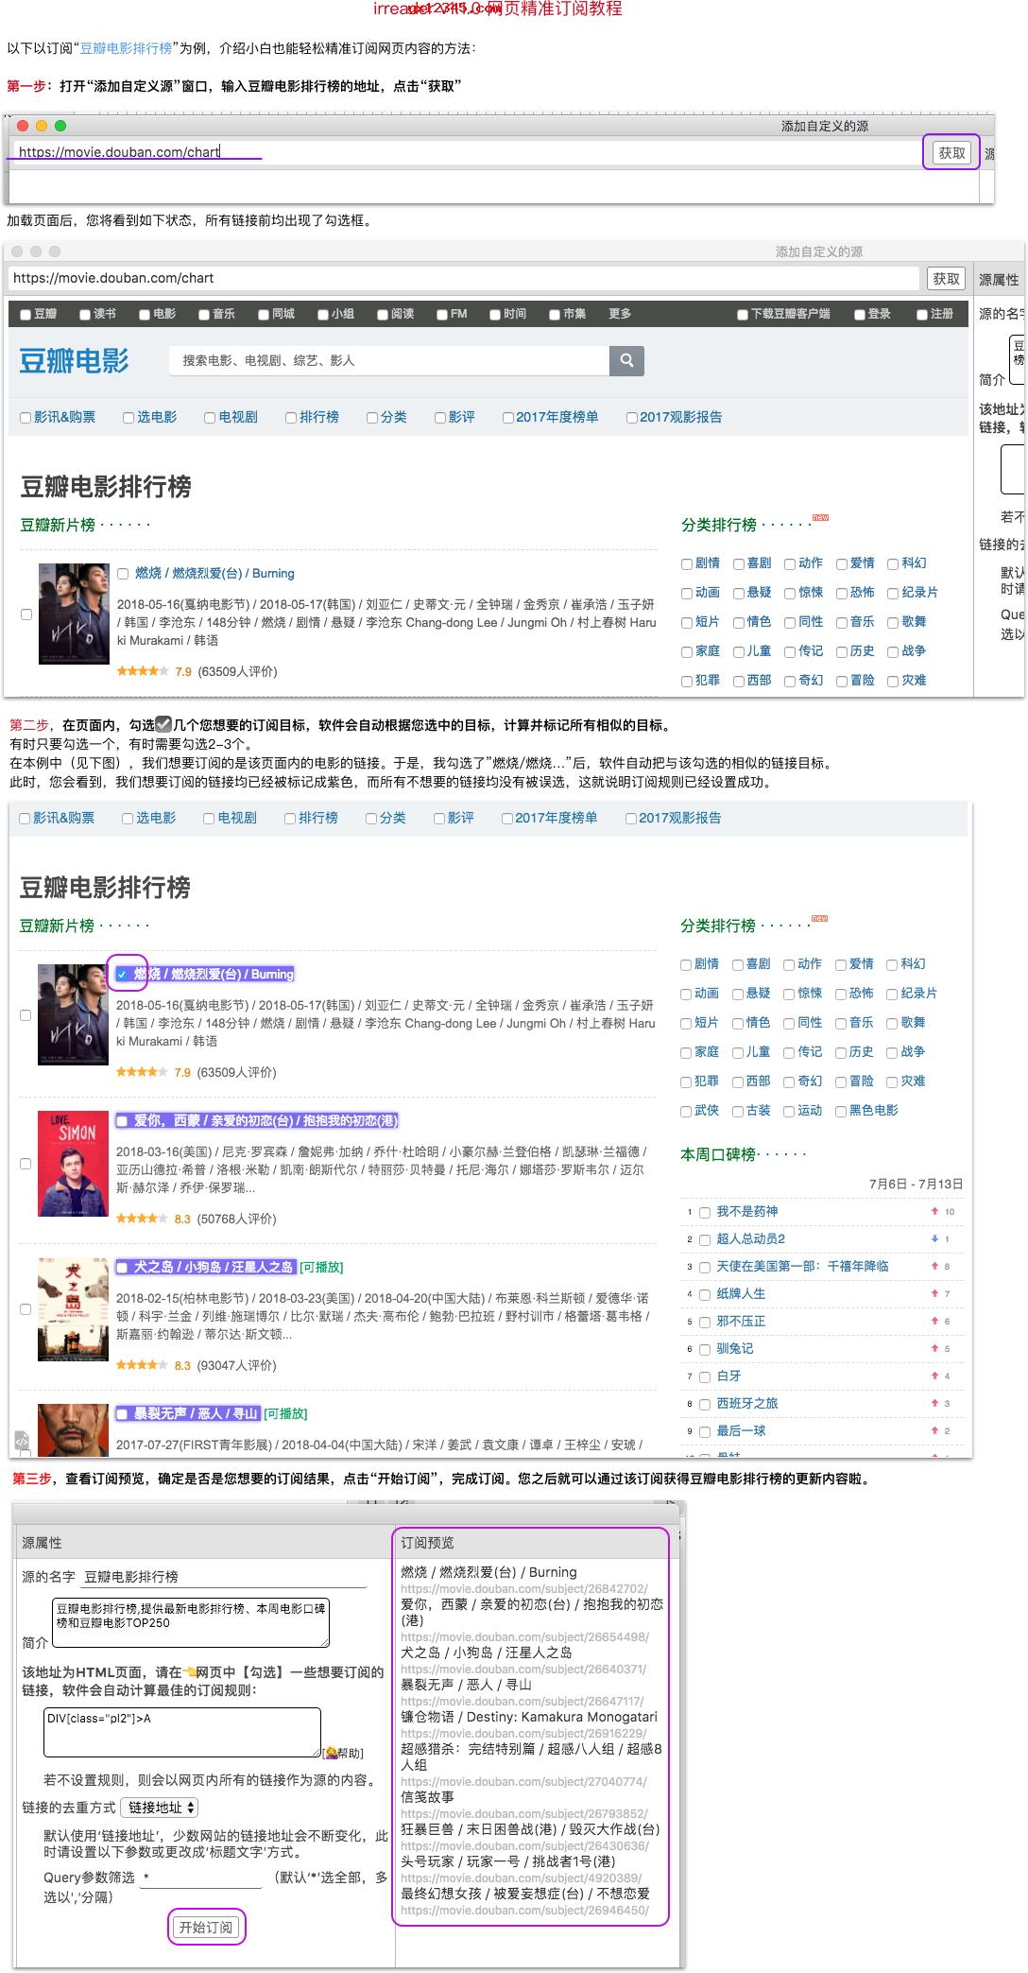Check the box before 运动 category
The height and width of the screenshot is (1973, 1028).
[x=789, y=1111]
